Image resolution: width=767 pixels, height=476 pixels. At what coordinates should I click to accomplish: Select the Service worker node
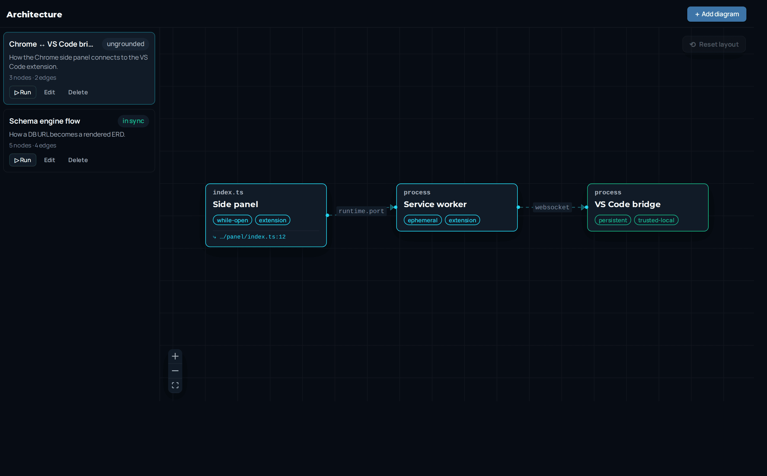pos(457,207)
